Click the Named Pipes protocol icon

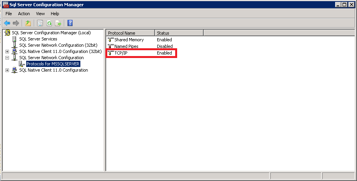(x=110, y=46)
